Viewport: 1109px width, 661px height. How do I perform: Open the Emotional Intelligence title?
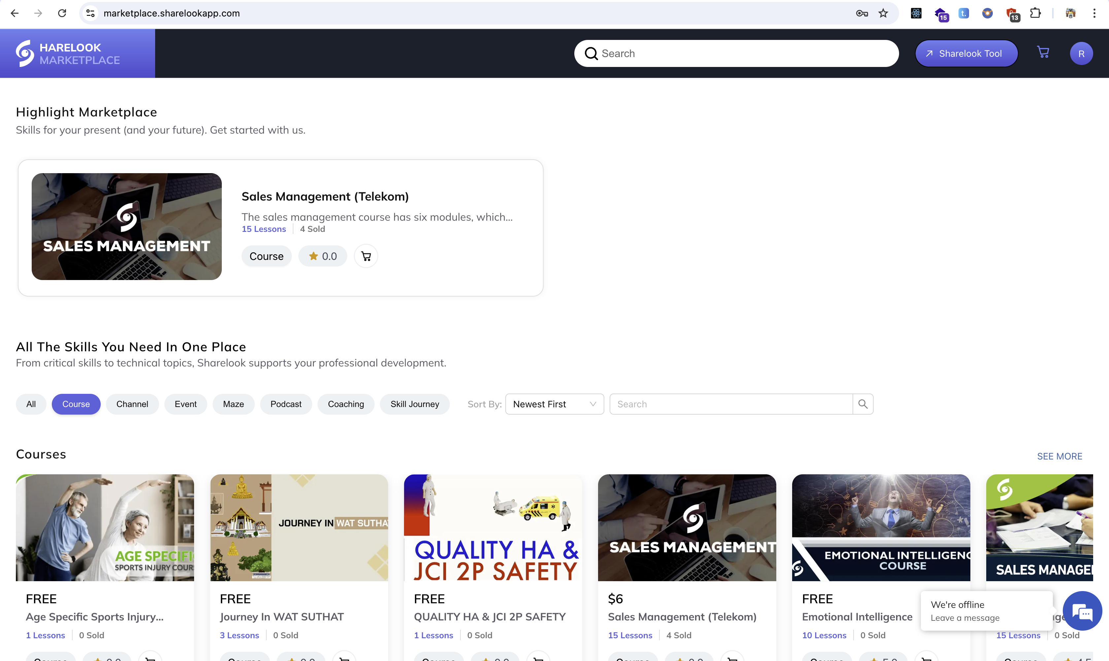point(857,617)
